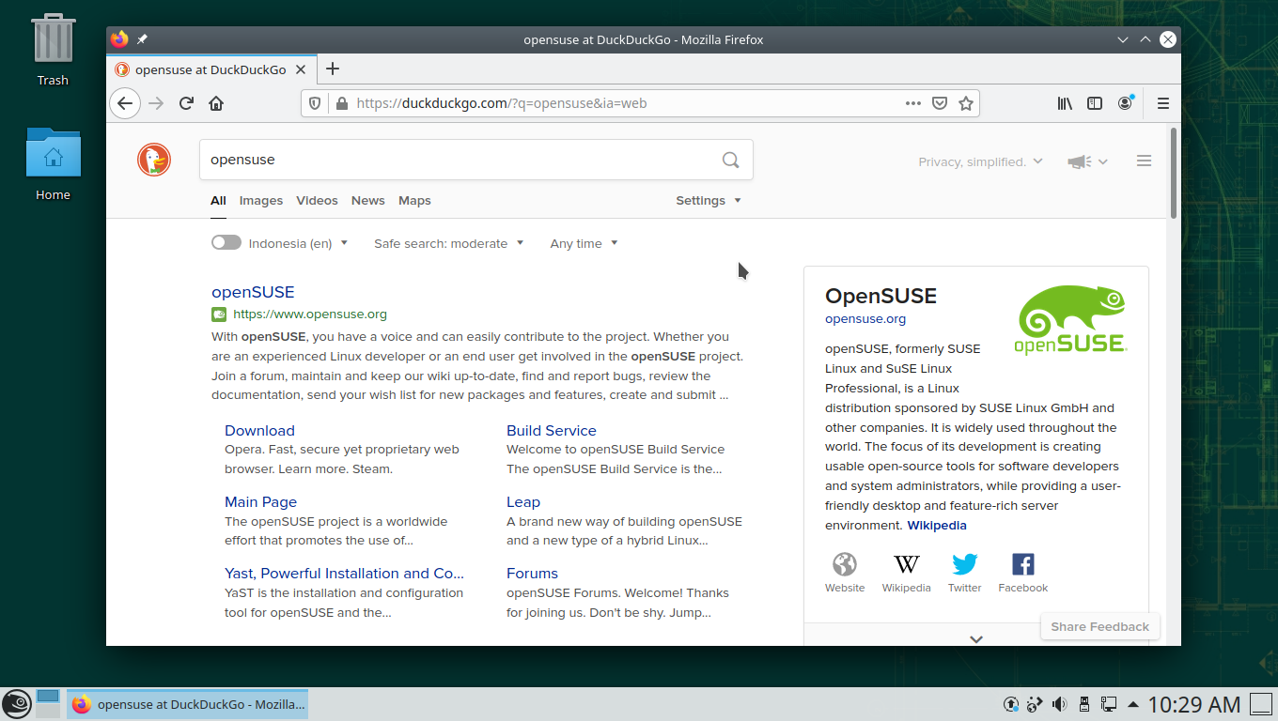Screen dimensions: 1278x721
Task: Bookmark this page with the star
Action: point(965,103)
